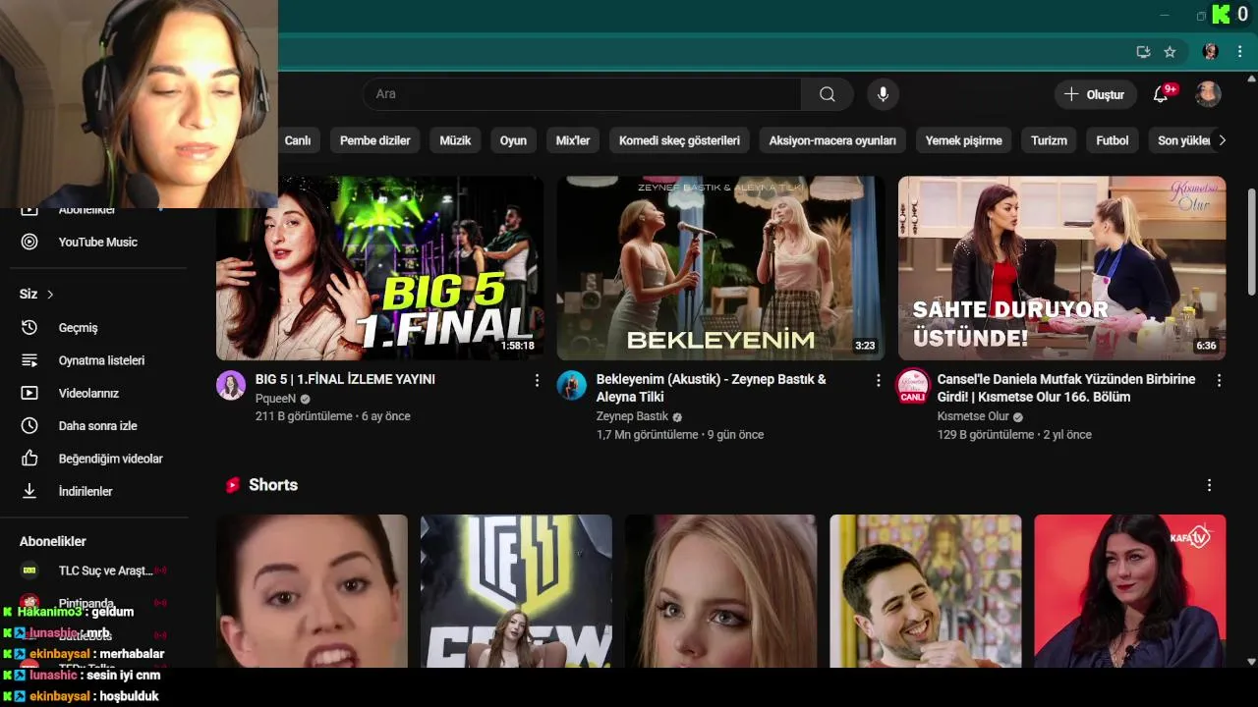1258x707 pixels.
Task: Open browser profile avatar in toolbar
Action: click(x=1211, y=52)
